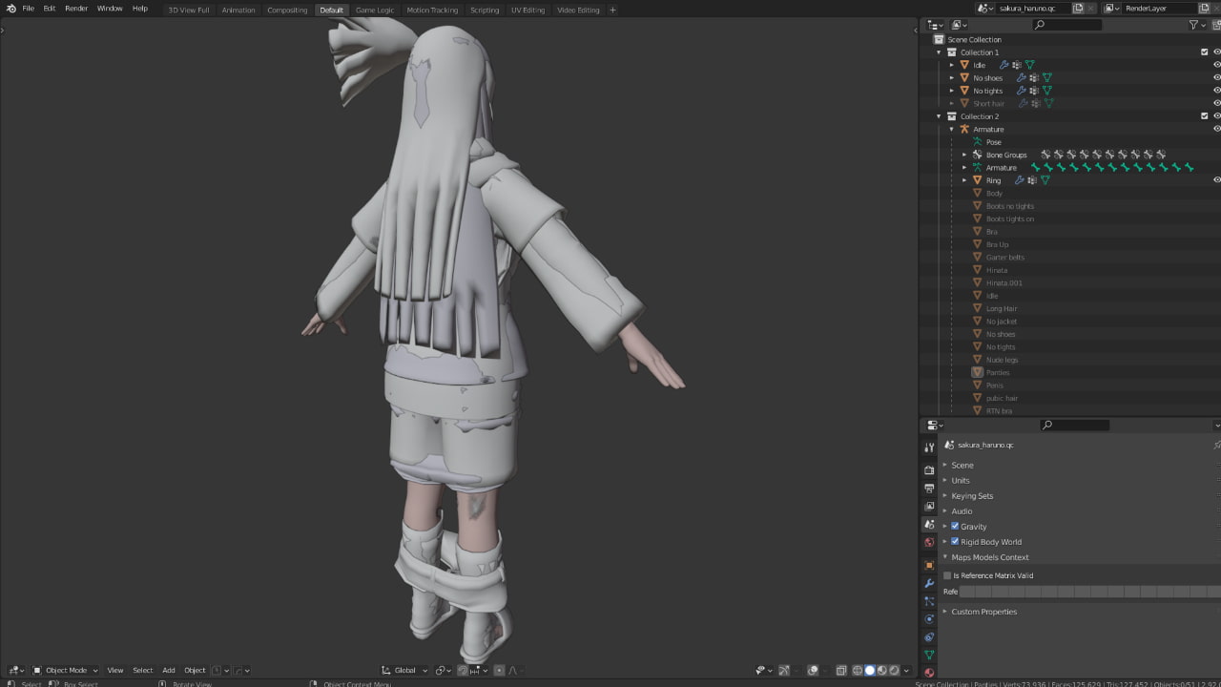Open the viewport Add menu
Image resolution: width=1221 pixels, height=687 pixels.
[168, 670]
